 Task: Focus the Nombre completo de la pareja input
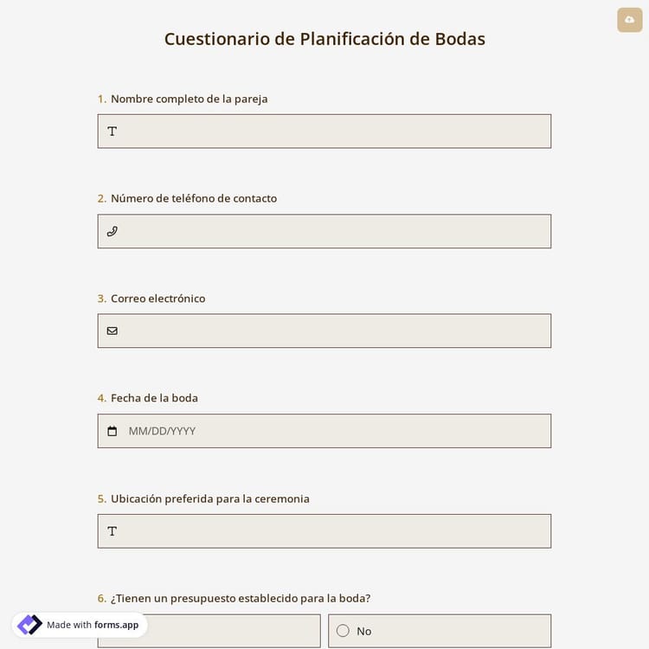tap(333, 132)
